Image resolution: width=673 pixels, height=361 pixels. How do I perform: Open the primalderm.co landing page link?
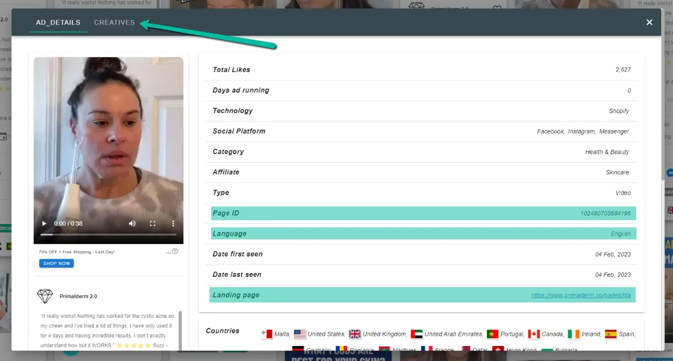[x=581, y=295]
